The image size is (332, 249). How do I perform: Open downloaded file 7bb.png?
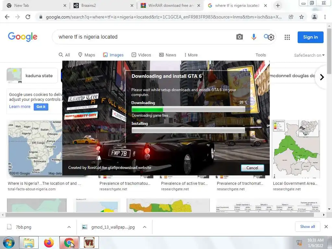click(23, 227)
